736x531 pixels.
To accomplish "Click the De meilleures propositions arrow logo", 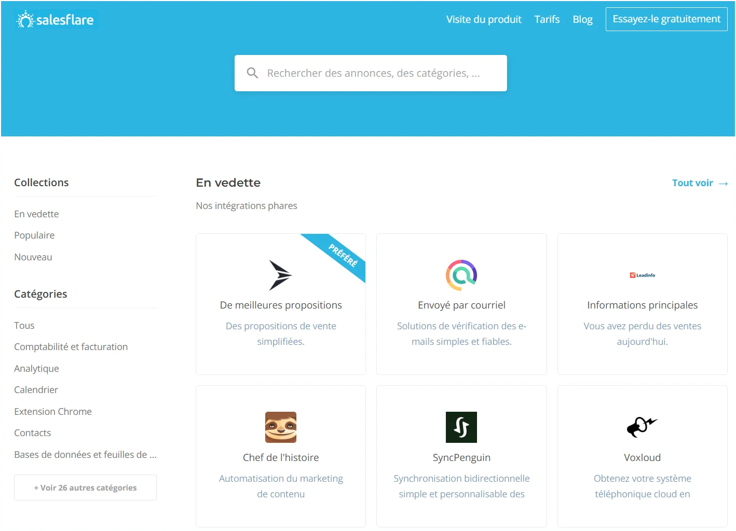I will pos(280,275).
